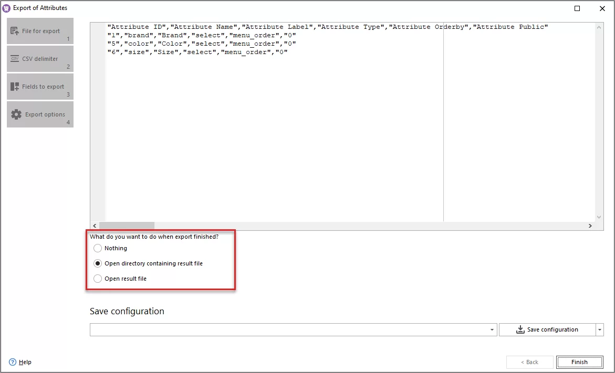The width and height of the screenshot is (615, 373).
Task: Click the purple application logo in titlebar
Action: point(5,8)
